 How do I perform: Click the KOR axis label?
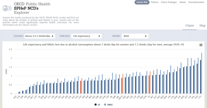pyautogui.click(x=145, y=97)
